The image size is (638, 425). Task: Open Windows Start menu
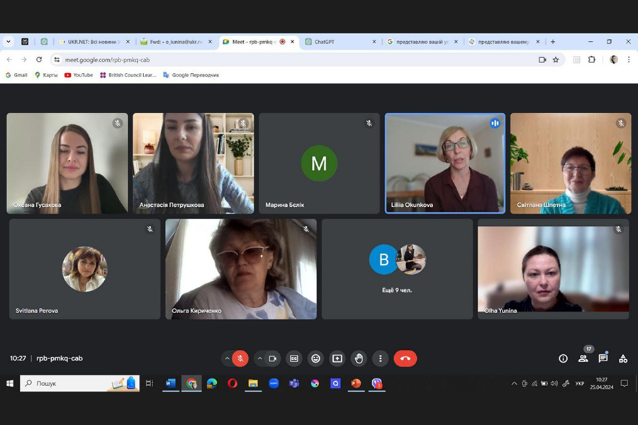click(x=10, y=383)
